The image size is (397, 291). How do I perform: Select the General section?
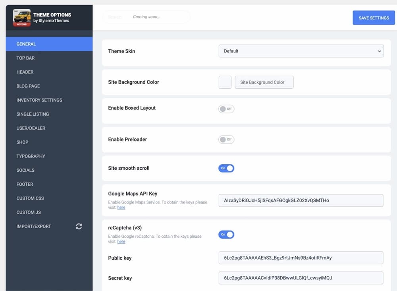pyautogui.click(x=49, y=44)
